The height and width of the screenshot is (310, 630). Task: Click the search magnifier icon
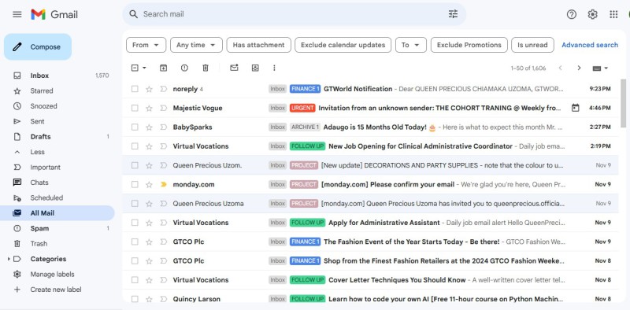click(x=133, y=14)
